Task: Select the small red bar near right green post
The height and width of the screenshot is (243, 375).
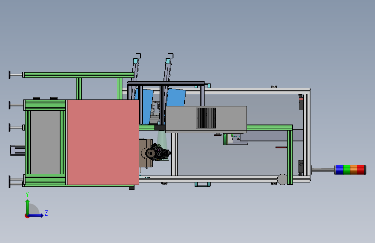Action: [281, 147]
